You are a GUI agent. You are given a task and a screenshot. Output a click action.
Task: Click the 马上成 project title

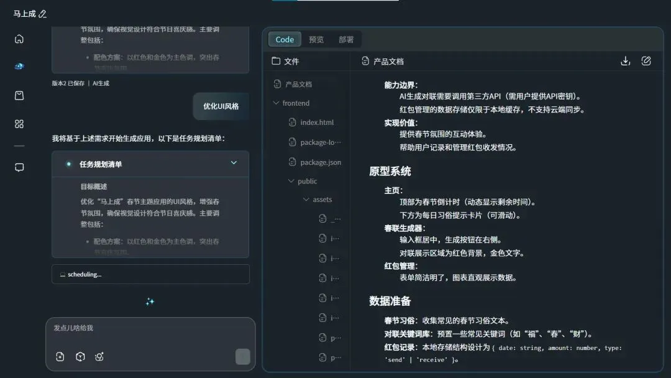coord(24,14)
